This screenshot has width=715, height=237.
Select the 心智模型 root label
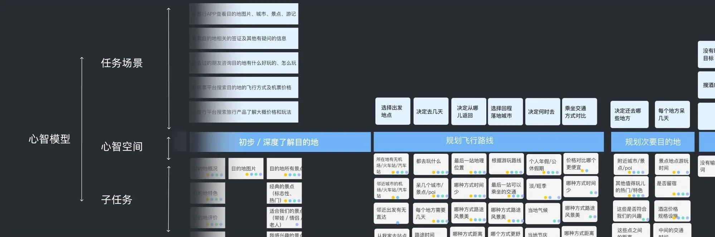[49, 139]
